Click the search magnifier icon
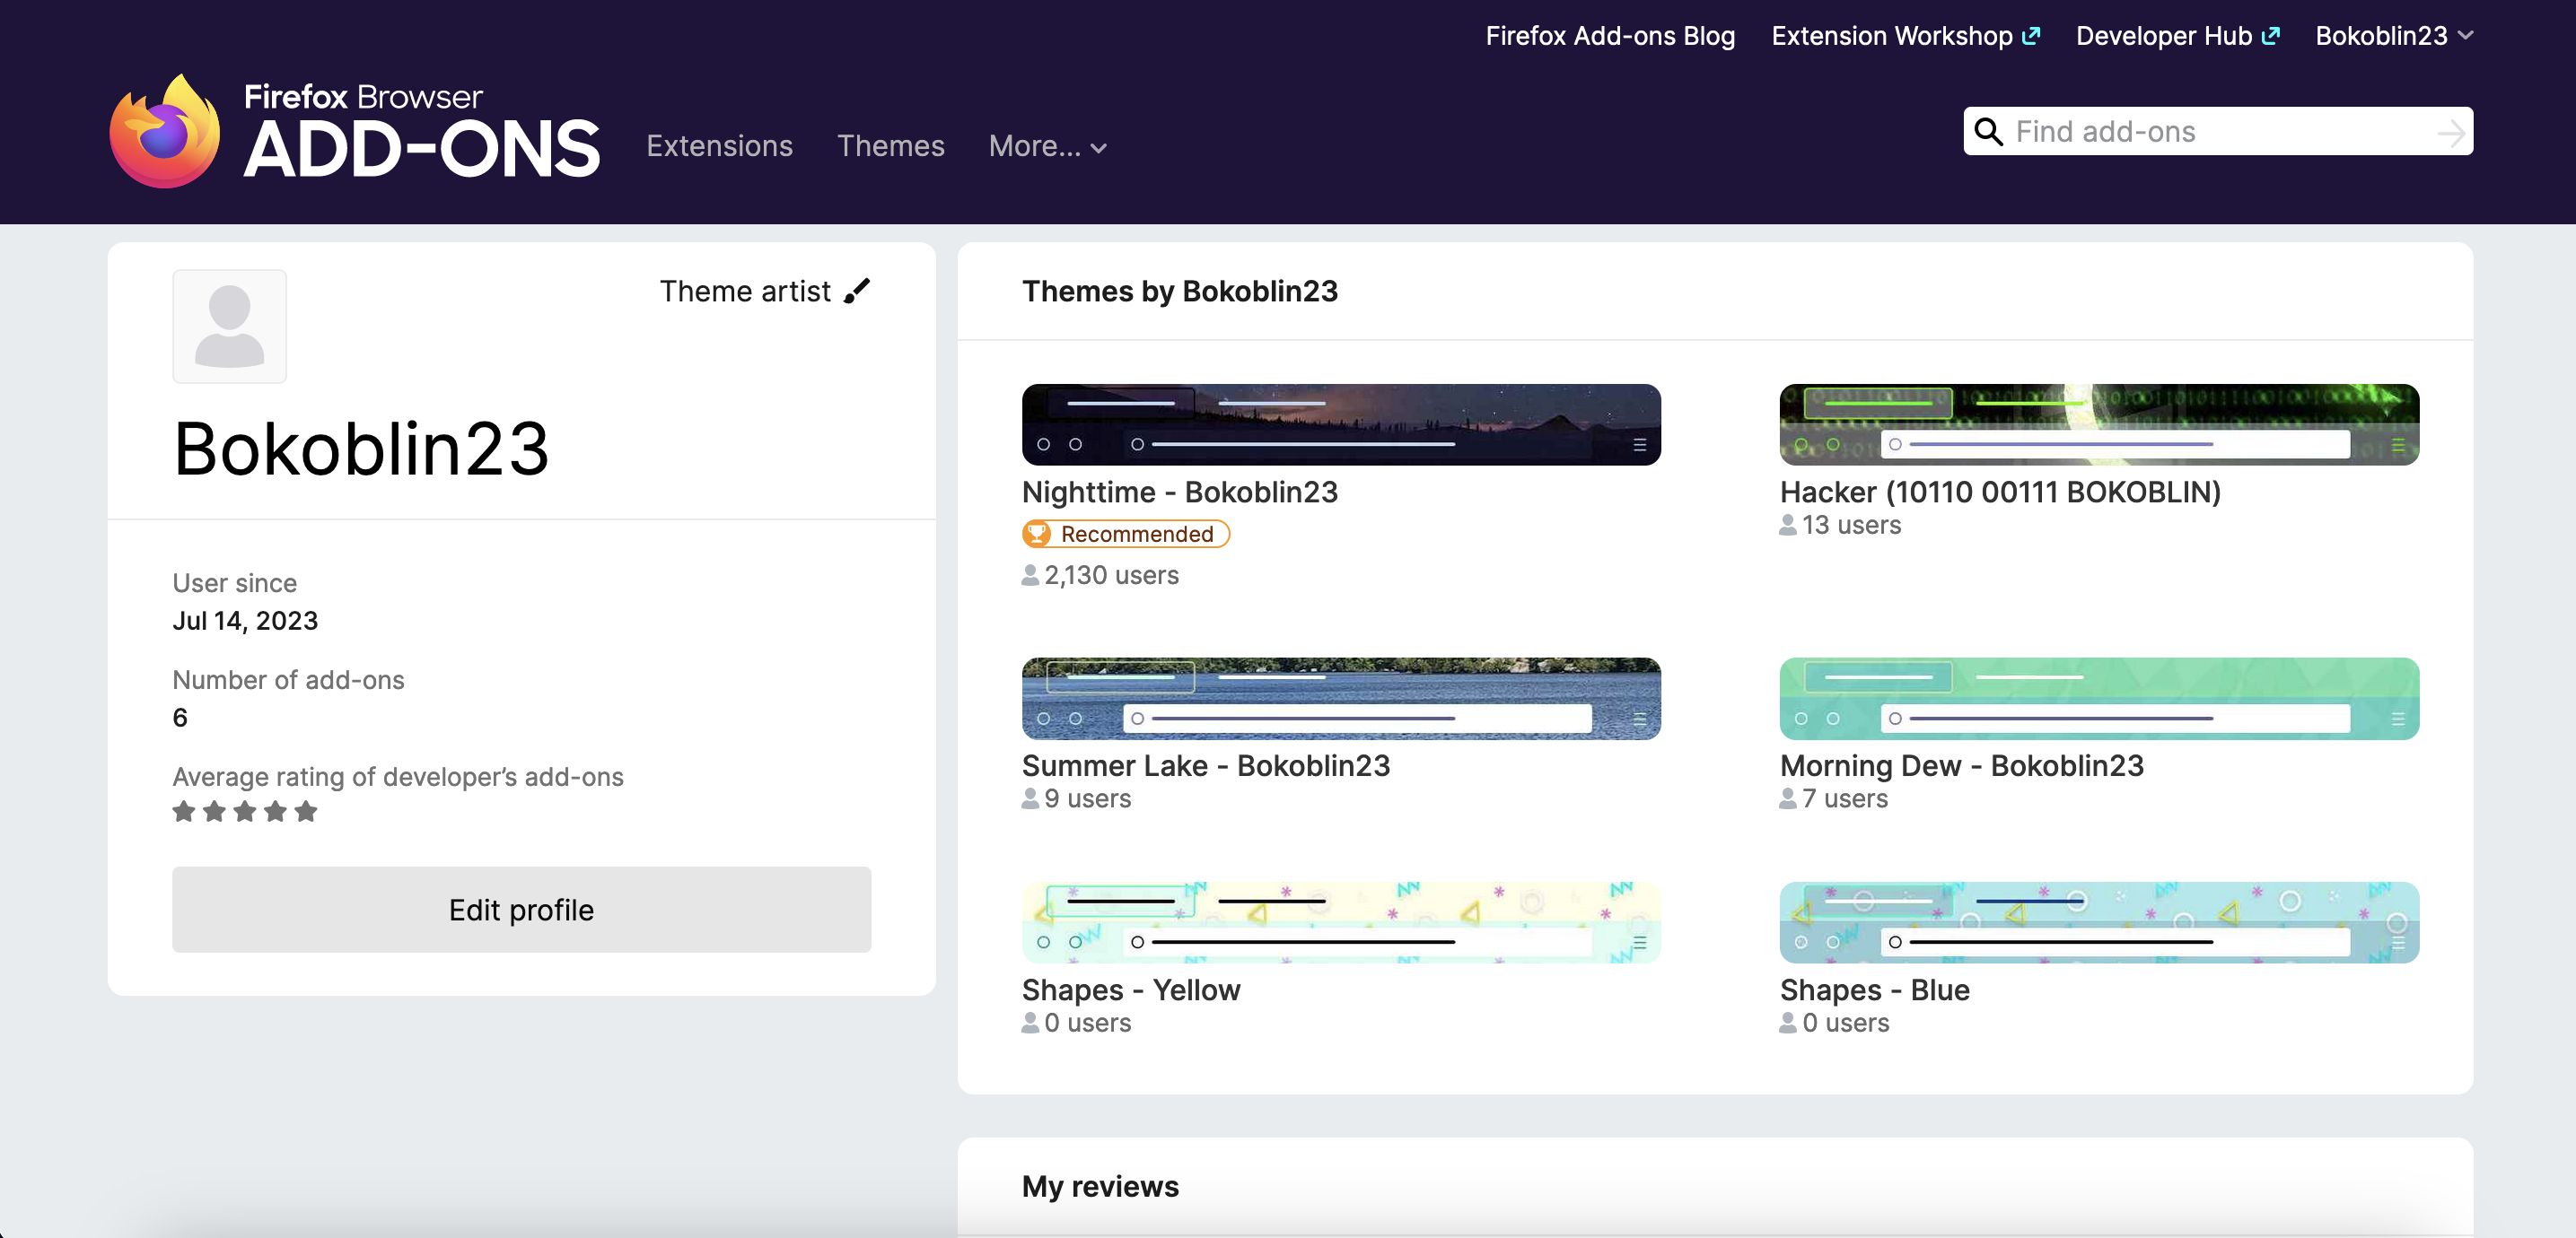The width and height of the screenshot is (2576, 1238). [1989, 132]
